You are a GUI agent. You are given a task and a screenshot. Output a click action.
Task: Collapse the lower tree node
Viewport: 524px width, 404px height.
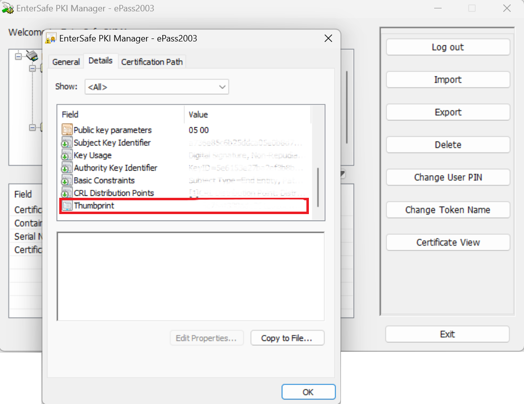click(32, 127)
